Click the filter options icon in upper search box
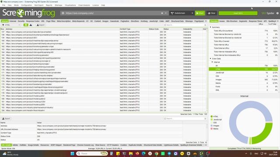Viewport: 280px width, 157px height. tap(205, 25)
